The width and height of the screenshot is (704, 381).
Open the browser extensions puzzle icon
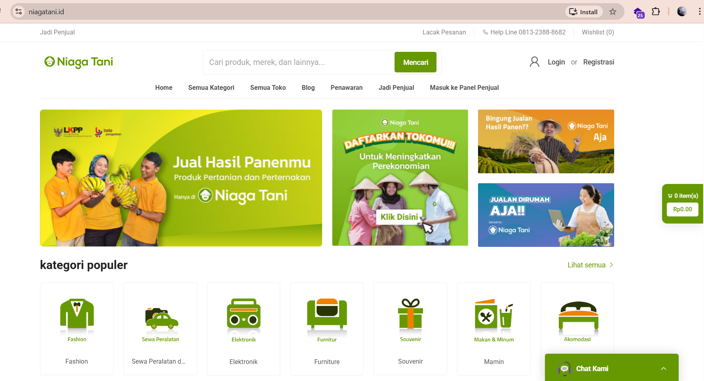tap(656, 11)
